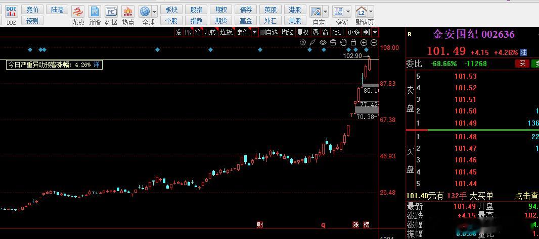Click the 财 marker on the timeline
Screen dimensions: 539x239
click(x=260, y=225)
